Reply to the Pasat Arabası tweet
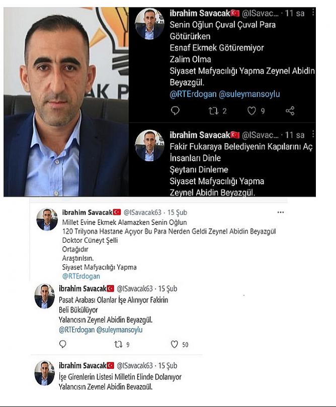Viewport: 336px width, 407px height. coord(63,344)
